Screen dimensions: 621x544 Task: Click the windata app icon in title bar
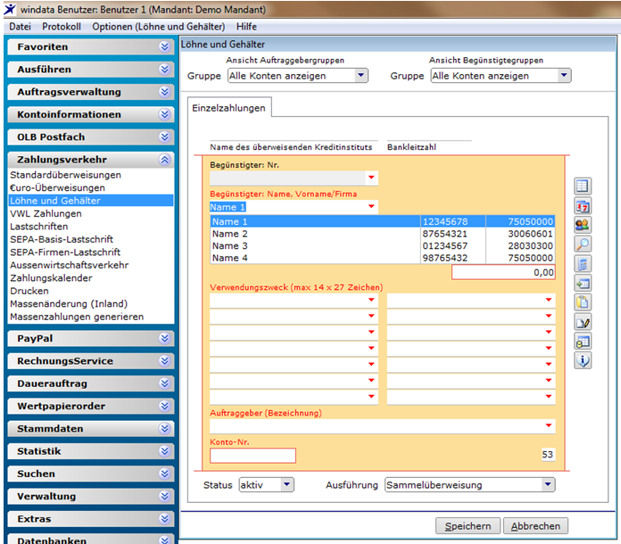[10, 9]
